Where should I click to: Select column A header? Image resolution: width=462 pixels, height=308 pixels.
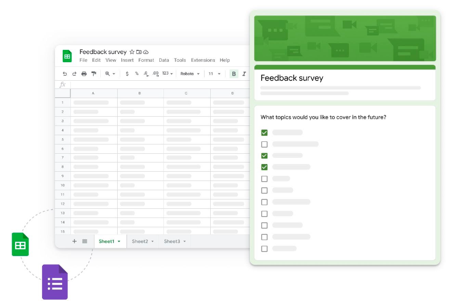[94, 93]
